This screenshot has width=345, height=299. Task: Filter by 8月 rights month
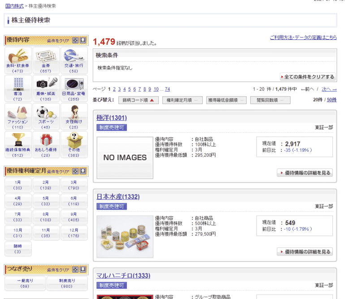(x=46, y=217)
